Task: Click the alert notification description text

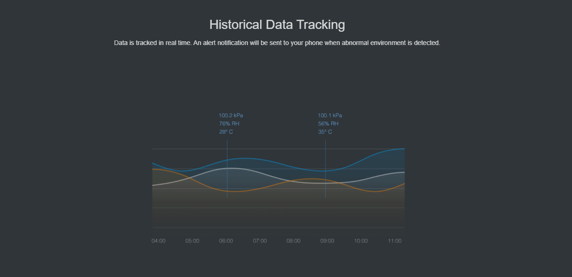Action: click(277, 43)
